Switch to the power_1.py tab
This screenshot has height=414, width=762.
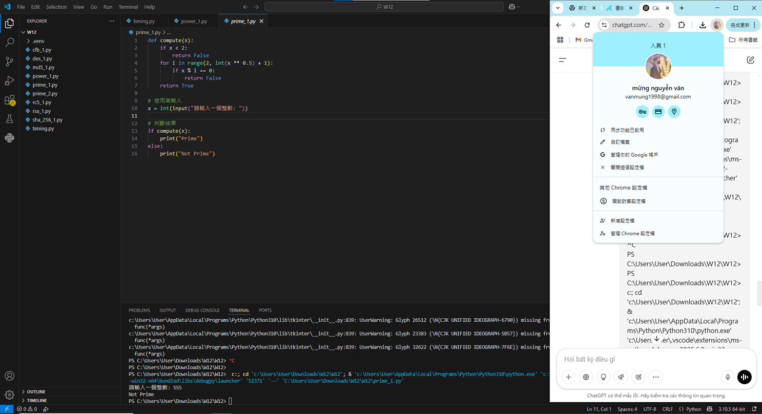pyautogui.click(x=194, y=22)
